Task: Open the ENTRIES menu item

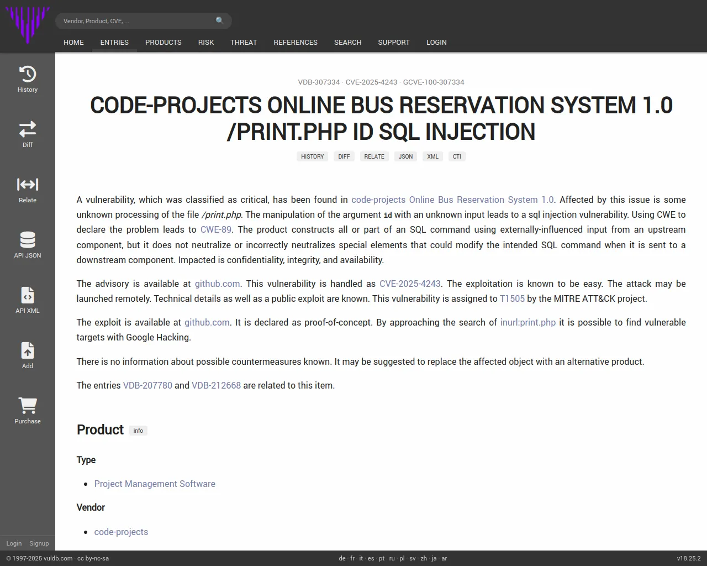Action: pyautogui.click(x=114, y=43)
